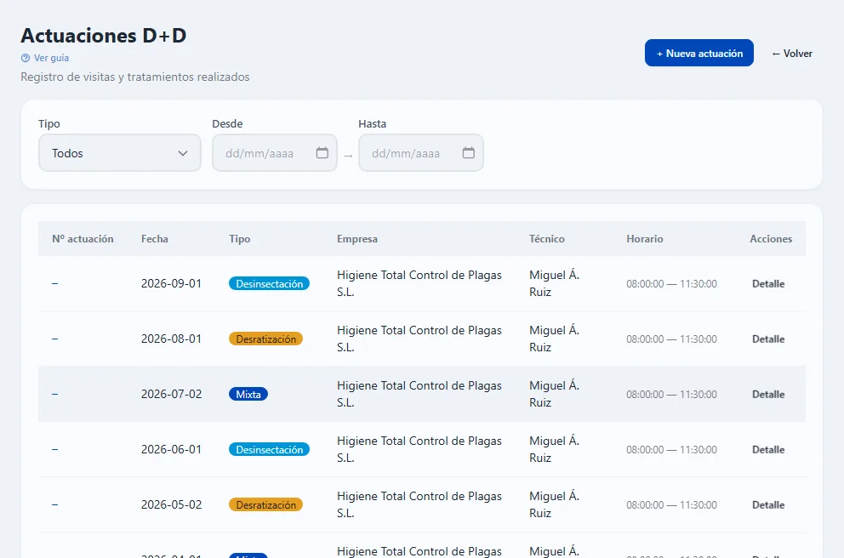
Task: Open Detalle for the 2026-06-01 actuación
Action: pyautogui.click(x=768, y=450)
